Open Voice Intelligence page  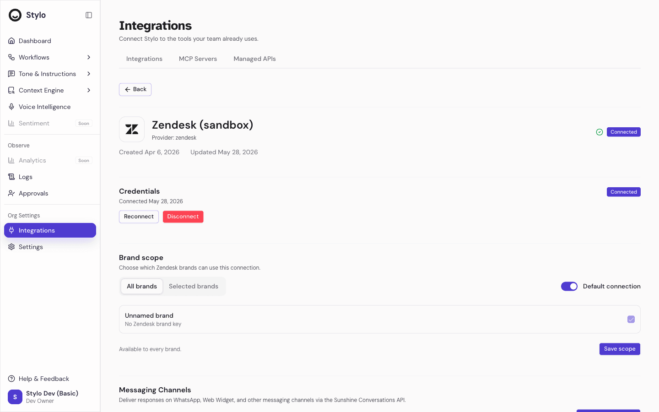50,107
